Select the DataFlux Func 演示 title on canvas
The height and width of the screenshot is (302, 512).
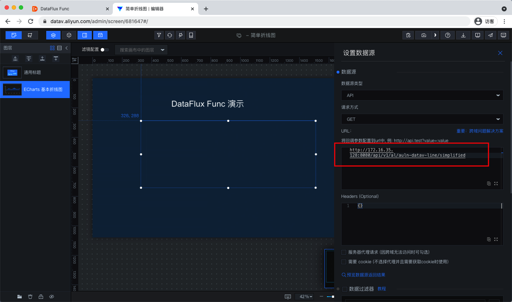207,104
